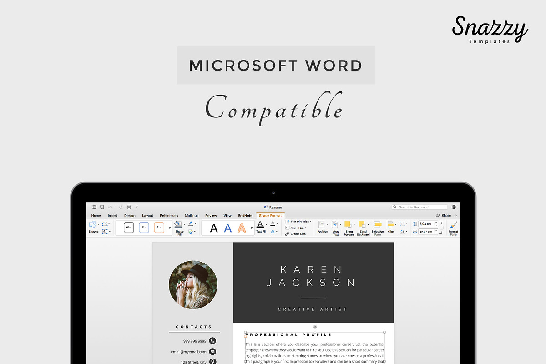This screenshot has height=364, width=546.
Task: Switch to the EndNote tab
Action: click(245, 216)
